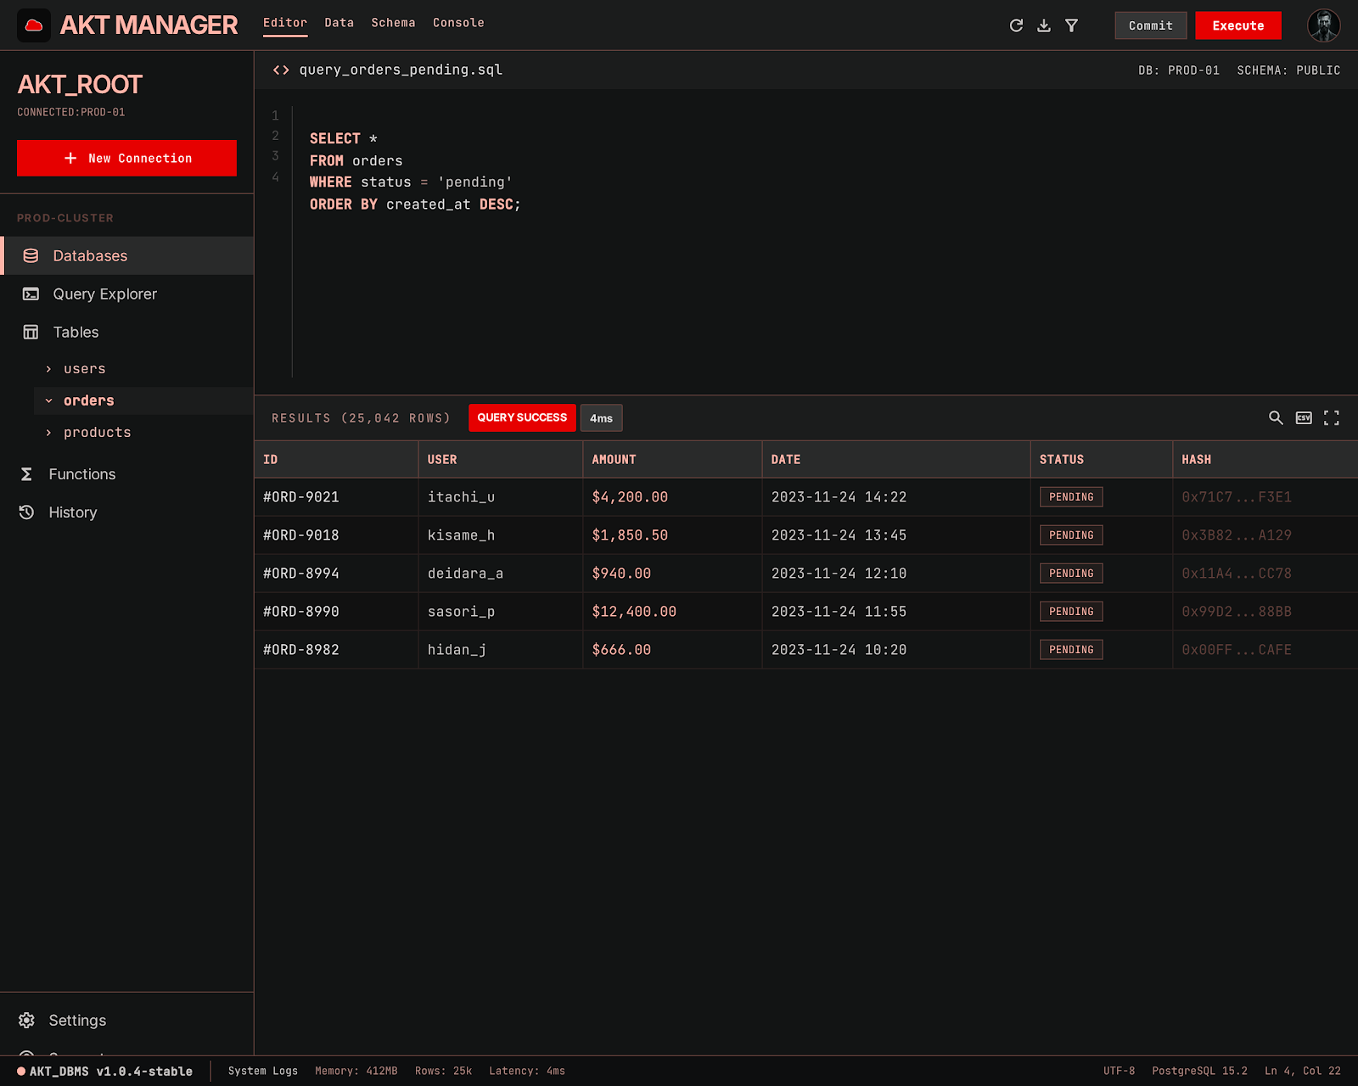Click DB: PROD-01 label
Image resolution: width=1358 pixels, height=1086 pixels.
coord(1179,70)
